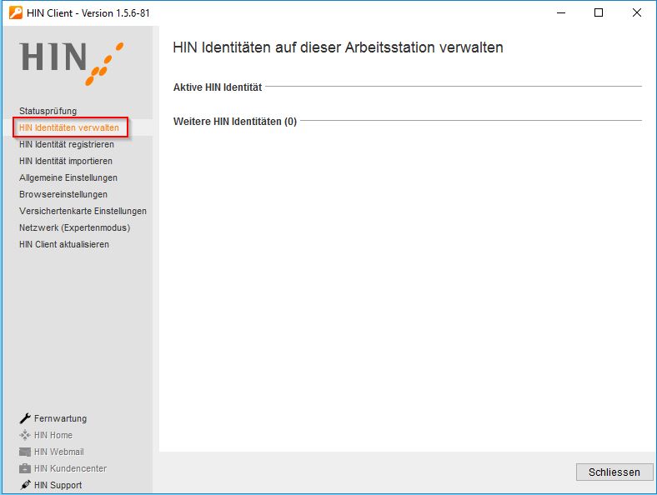Click the HIN Client key icon in title bar

[x=14, y=12]
